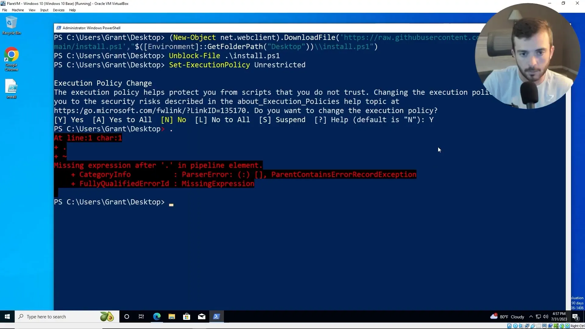Open Microsoft Edge from the taskbar
This screenshot has height=329, width=585.
tap(157, 317)
